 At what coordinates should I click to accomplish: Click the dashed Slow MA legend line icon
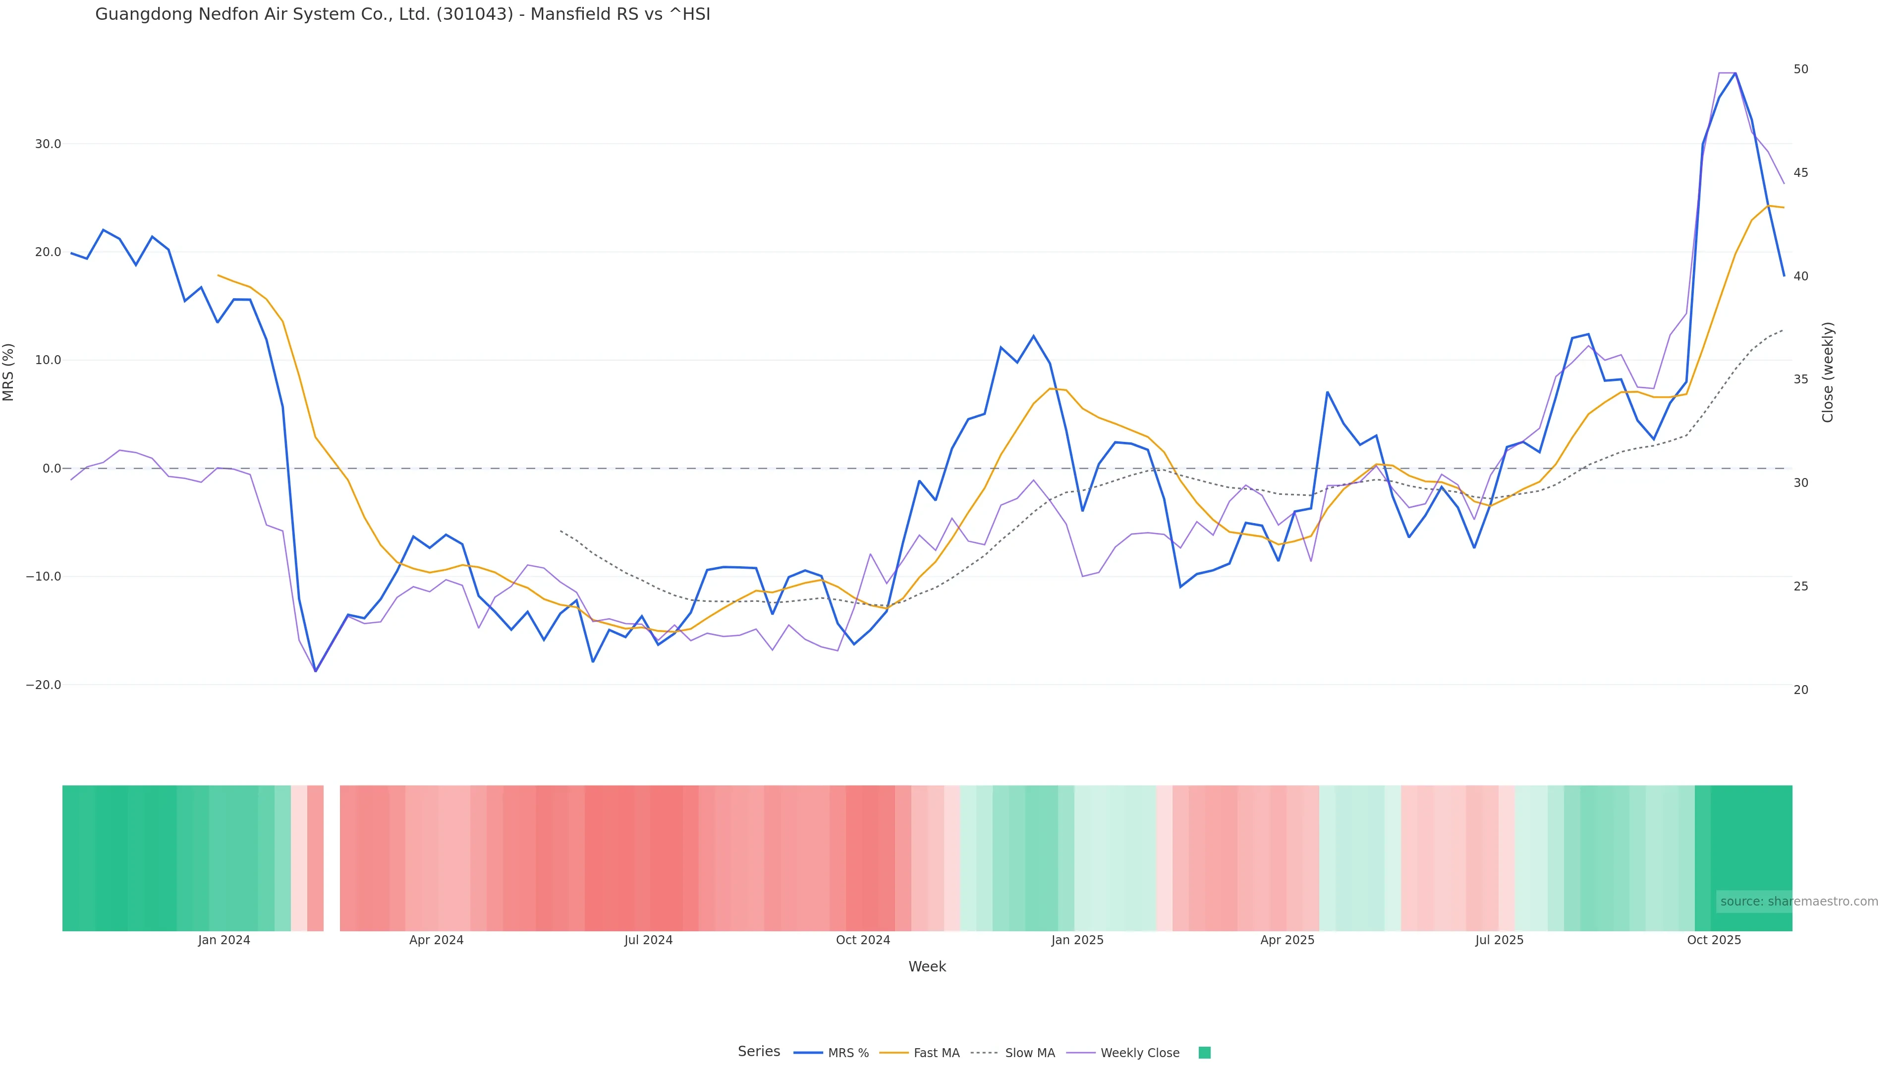point(984,1053)
